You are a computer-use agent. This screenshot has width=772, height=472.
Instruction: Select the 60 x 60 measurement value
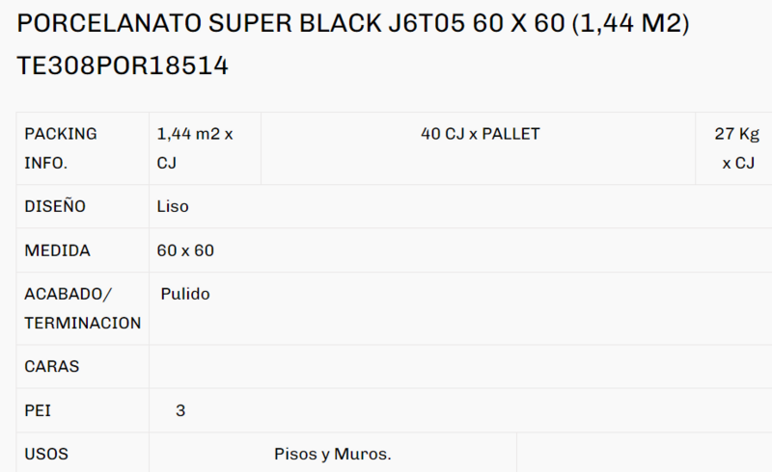tap(185, 250)
